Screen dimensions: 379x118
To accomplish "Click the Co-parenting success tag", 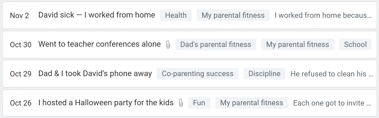I will pos(197,74).
